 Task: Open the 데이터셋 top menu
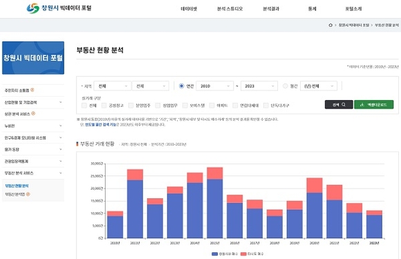tap(189, 9)
